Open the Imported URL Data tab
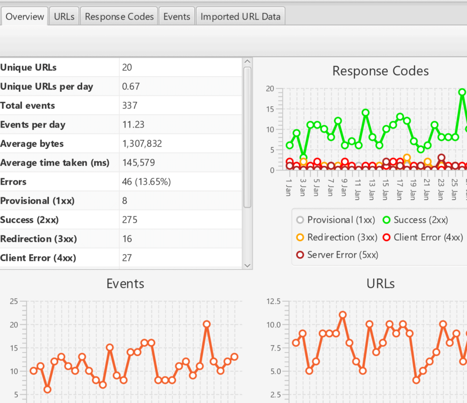Image resolution: width=467 pixels, height=403 pixels. coord(240,16)
